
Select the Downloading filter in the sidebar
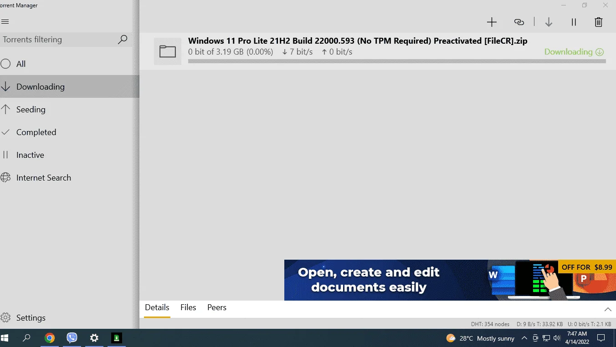[x=69, y=87]
